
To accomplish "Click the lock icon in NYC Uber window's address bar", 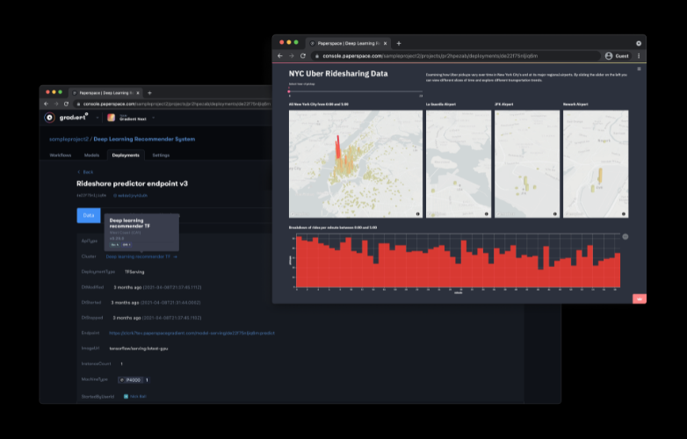I will [317, 56].
